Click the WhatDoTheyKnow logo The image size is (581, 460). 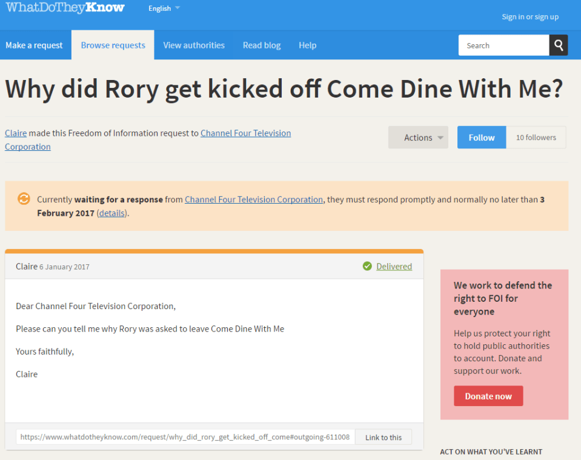(65, 8)
